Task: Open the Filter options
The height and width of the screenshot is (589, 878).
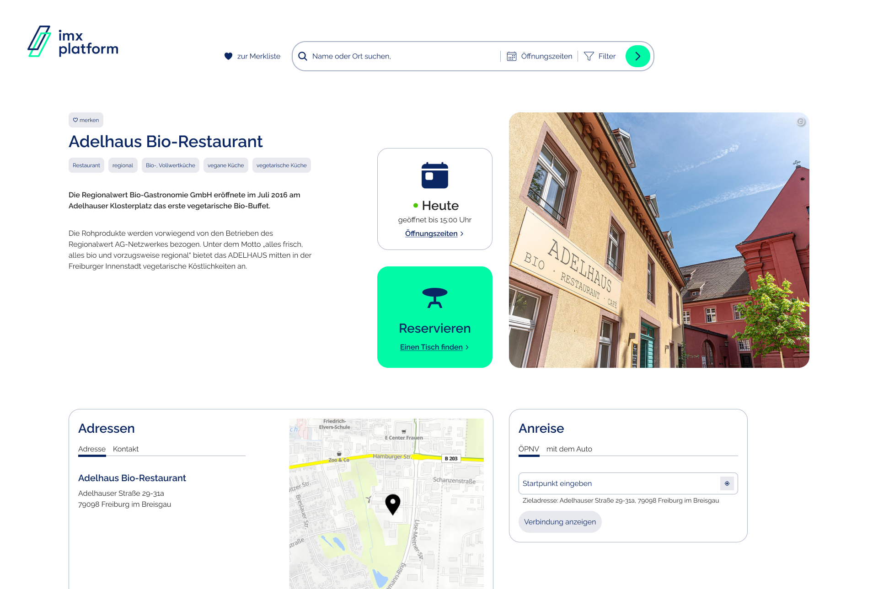Action: click(600, 56)
